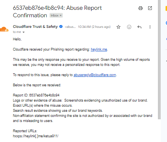167x142 pixels.
Task: Click sender name Cloudflare Trust & Safety
Action: (x=35, y=27)
